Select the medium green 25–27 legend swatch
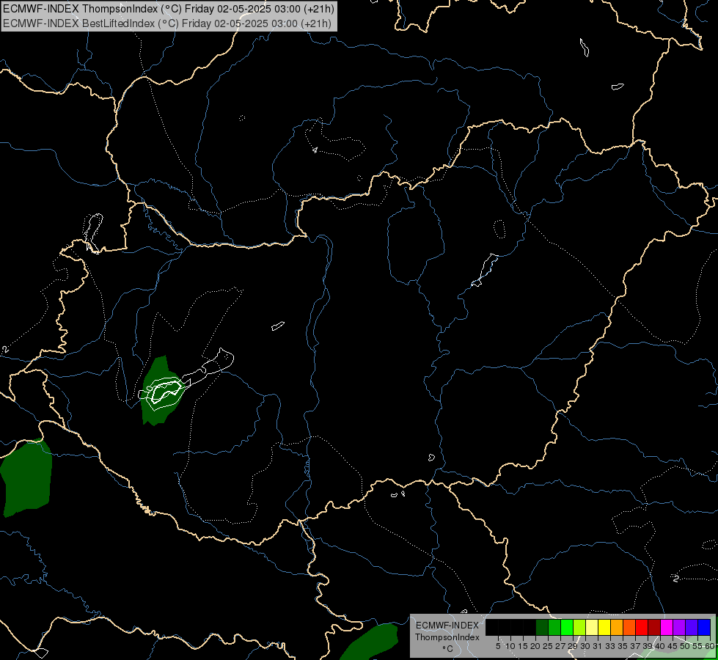Viewport: 718px width, 660px height. [x=554, y=628]
